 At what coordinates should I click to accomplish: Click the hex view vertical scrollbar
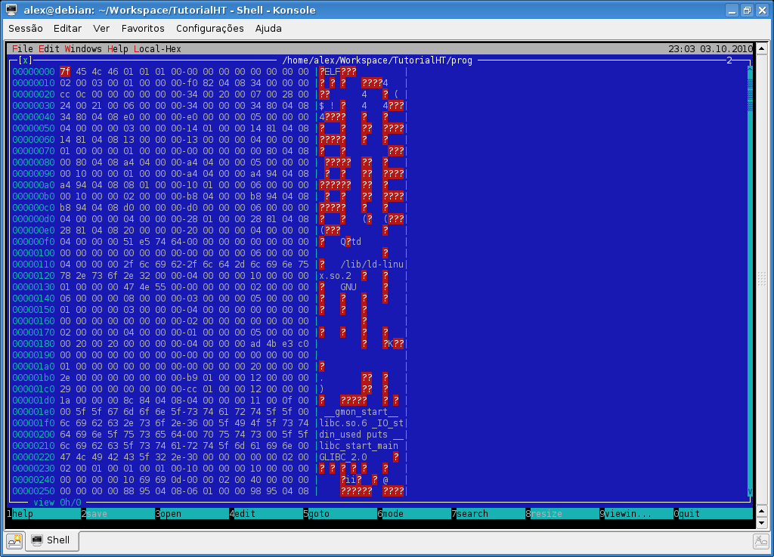[x=750, y=280]
